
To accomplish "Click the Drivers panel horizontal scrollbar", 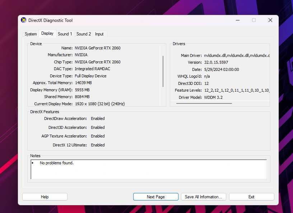I will coord(204,103).
